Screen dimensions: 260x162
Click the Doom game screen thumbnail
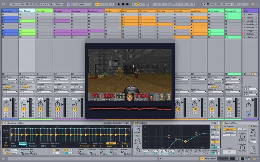coord(130,75)
